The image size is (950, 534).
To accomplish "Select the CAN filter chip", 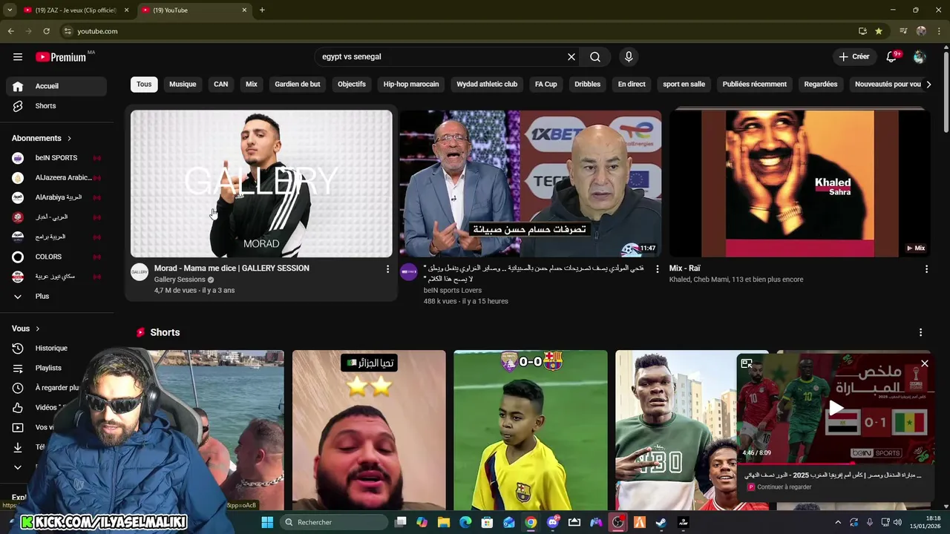I will [221, 84].
